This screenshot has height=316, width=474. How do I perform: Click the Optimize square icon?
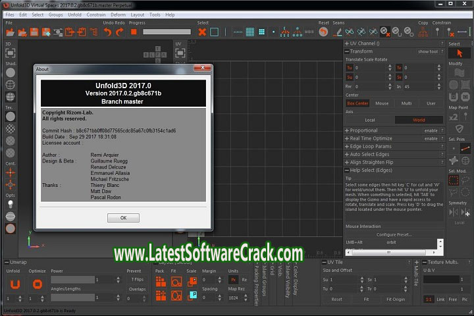coord(38,284)
